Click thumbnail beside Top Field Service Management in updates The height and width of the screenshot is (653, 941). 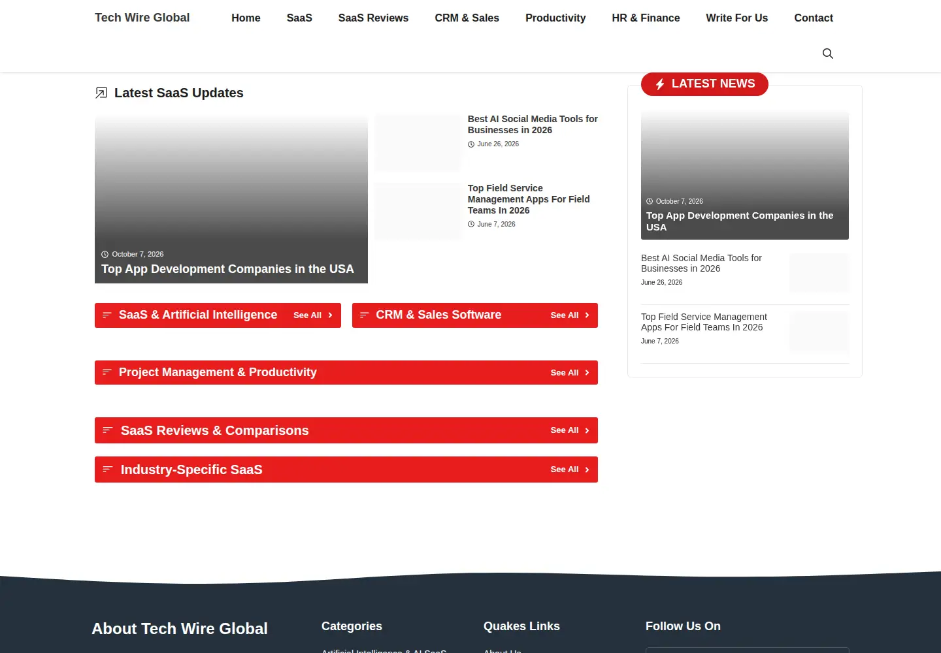(x=418, y=212)
